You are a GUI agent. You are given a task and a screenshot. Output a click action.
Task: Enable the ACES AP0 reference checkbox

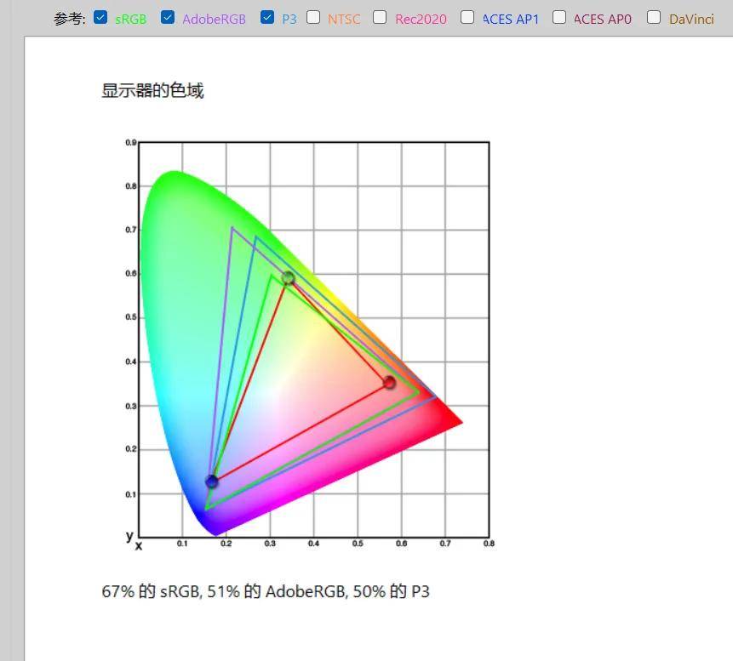click(559, 17)
